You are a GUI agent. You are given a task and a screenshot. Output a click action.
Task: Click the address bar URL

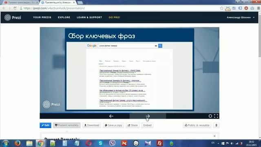pos(54,8)
